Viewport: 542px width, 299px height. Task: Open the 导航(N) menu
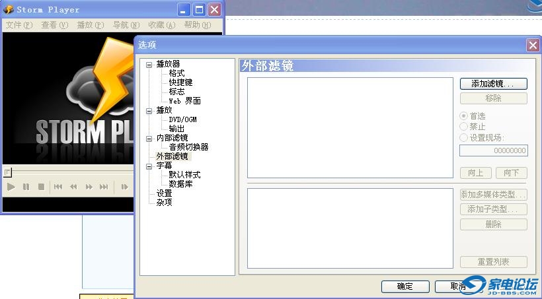click(x=126, y=25)
